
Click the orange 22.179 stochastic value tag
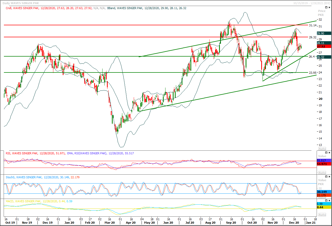324,195
